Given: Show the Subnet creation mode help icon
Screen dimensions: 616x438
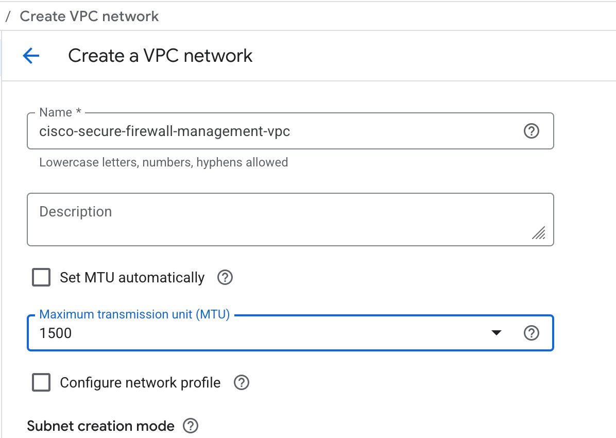Looking at the screenshot, I should click(x=191, y=426).
